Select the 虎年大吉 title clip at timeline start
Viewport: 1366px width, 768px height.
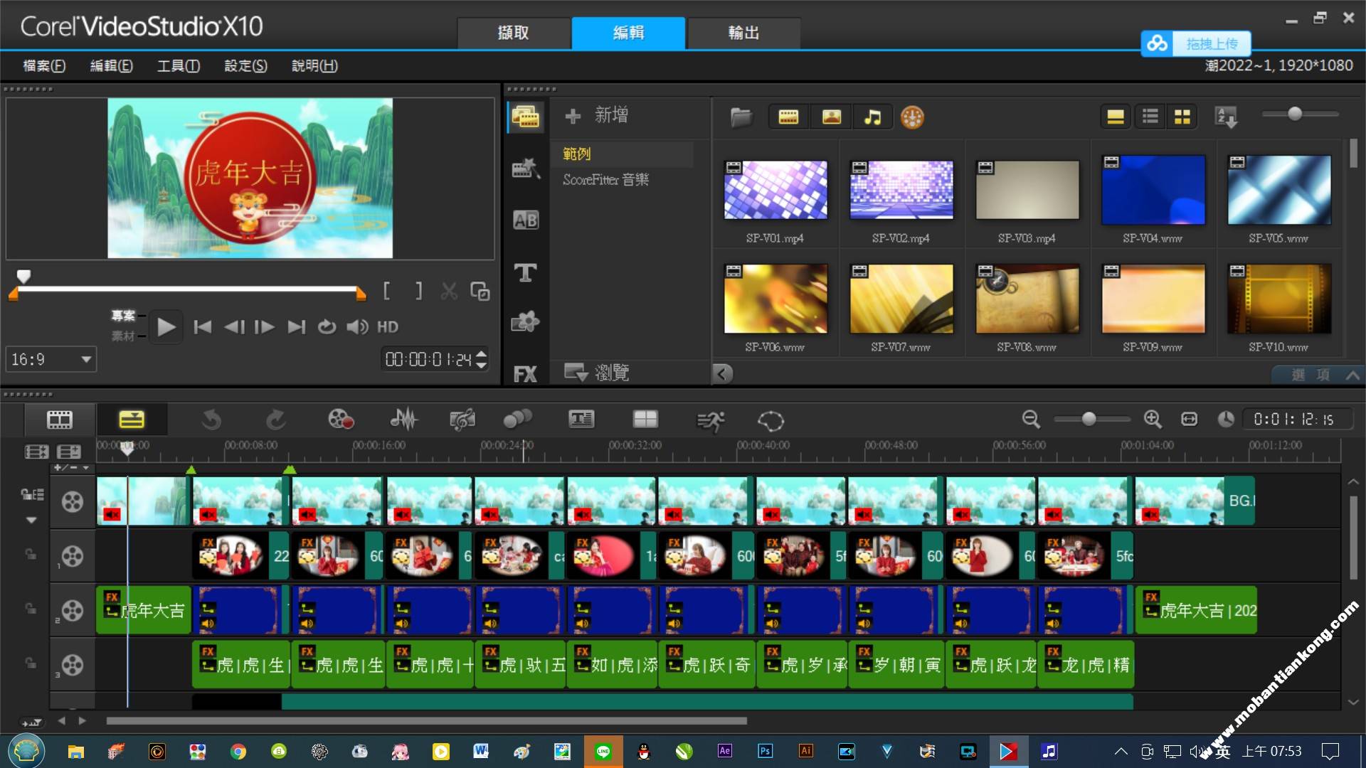click(x=144, y=610)
